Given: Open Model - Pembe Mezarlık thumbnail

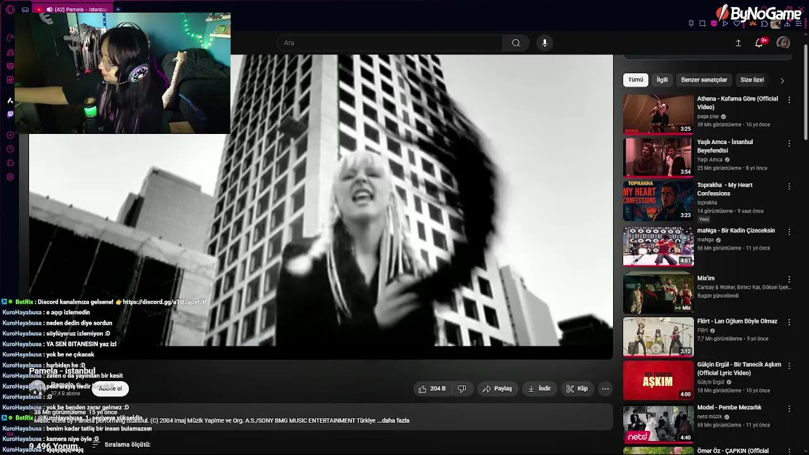Looking at the screenshot, I should (x=658, y=423).
